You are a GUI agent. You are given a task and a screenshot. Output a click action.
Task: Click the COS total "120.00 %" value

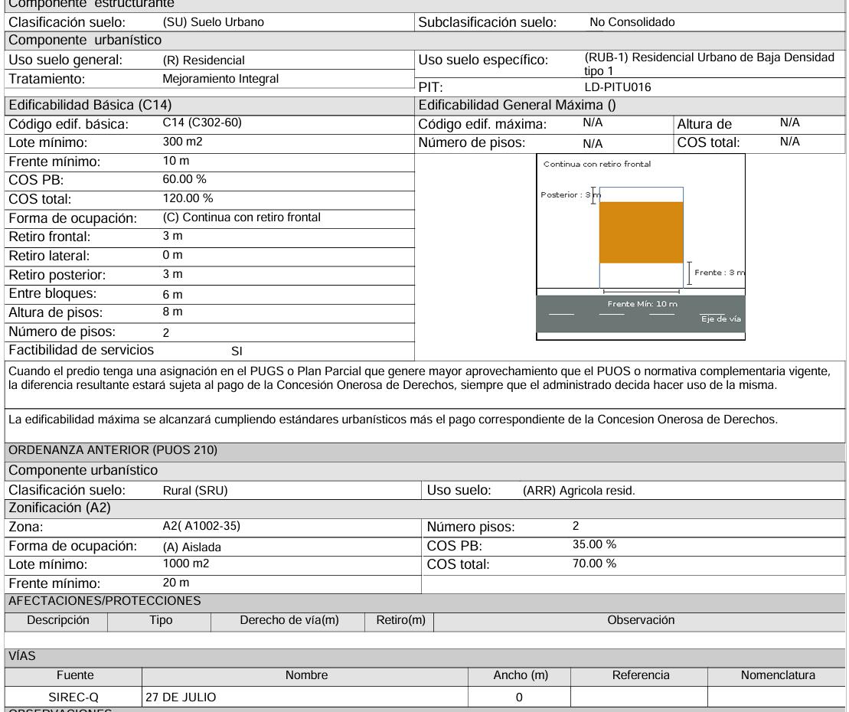pyautogui.click(x=188, y=198)
